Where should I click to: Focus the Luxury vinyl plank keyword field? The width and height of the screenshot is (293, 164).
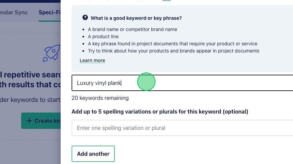[182, 83]
